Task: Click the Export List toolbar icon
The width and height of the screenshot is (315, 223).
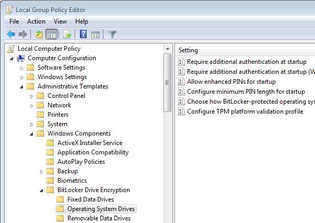Action: coord(67,34)
